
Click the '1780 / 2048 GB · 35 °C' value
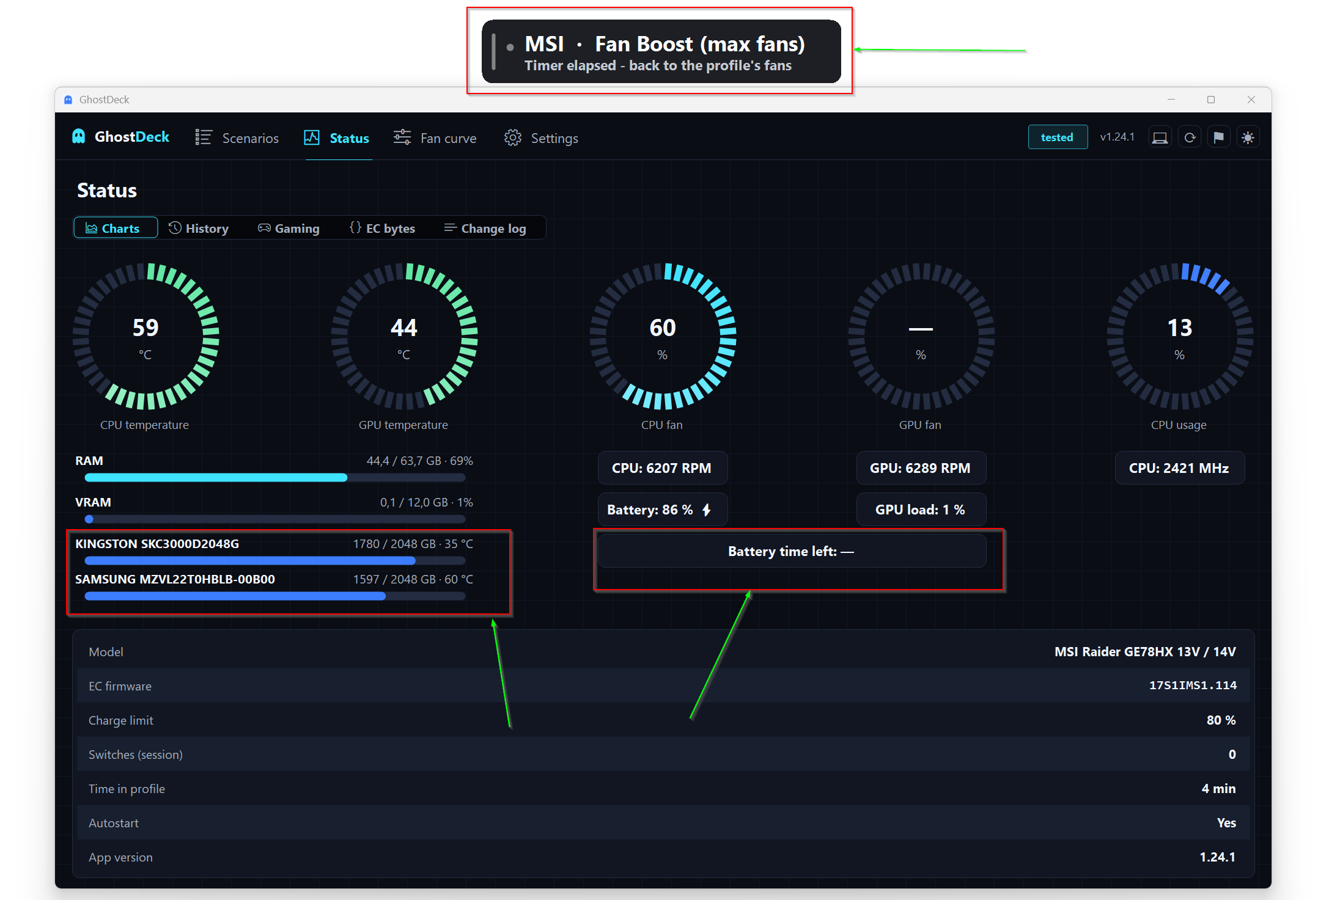pos(413,544)
